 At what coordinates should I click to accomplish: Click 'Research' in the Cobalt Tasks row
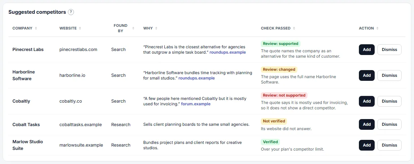pyautogui.click(x=121, y=124)
